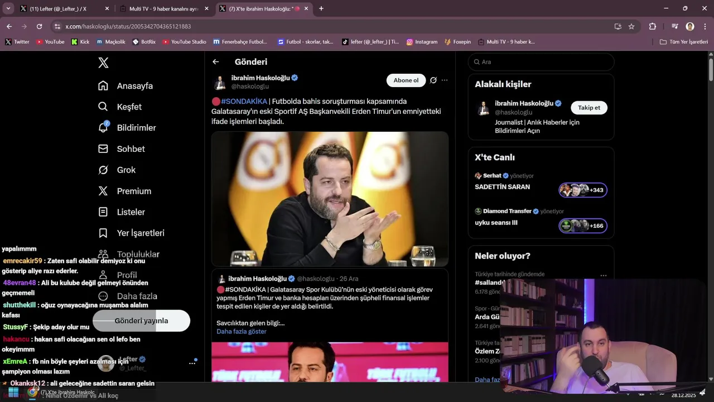Viewport: 714px width, 402px height.
Task: Click browser reload button
Action: point(39,26)
